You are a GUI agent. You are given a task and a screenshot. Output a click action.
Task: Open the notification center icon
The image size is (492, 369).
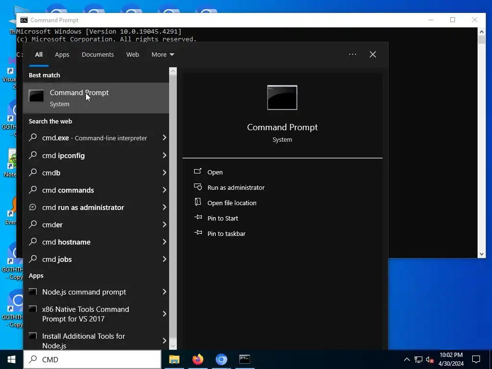(476, 359)
